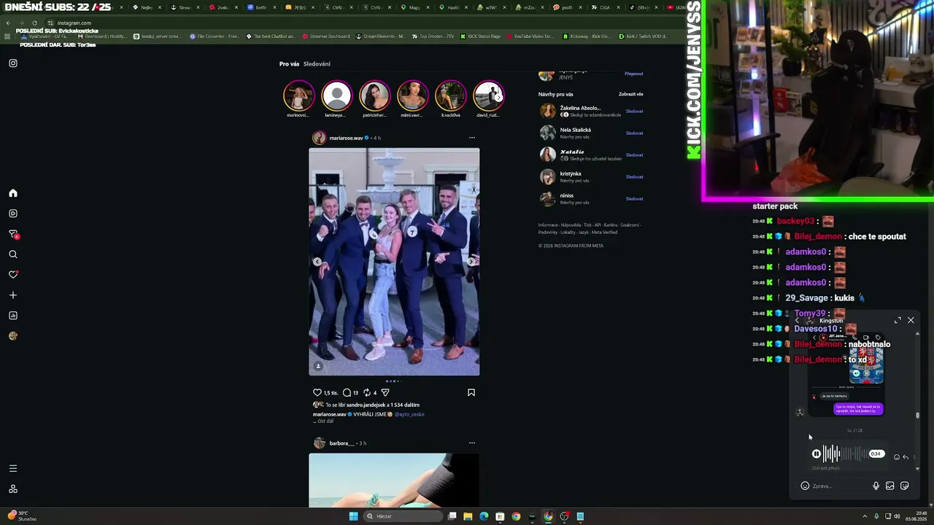Expand caption with číst dál
934x525 pixels.
(325, 421)
